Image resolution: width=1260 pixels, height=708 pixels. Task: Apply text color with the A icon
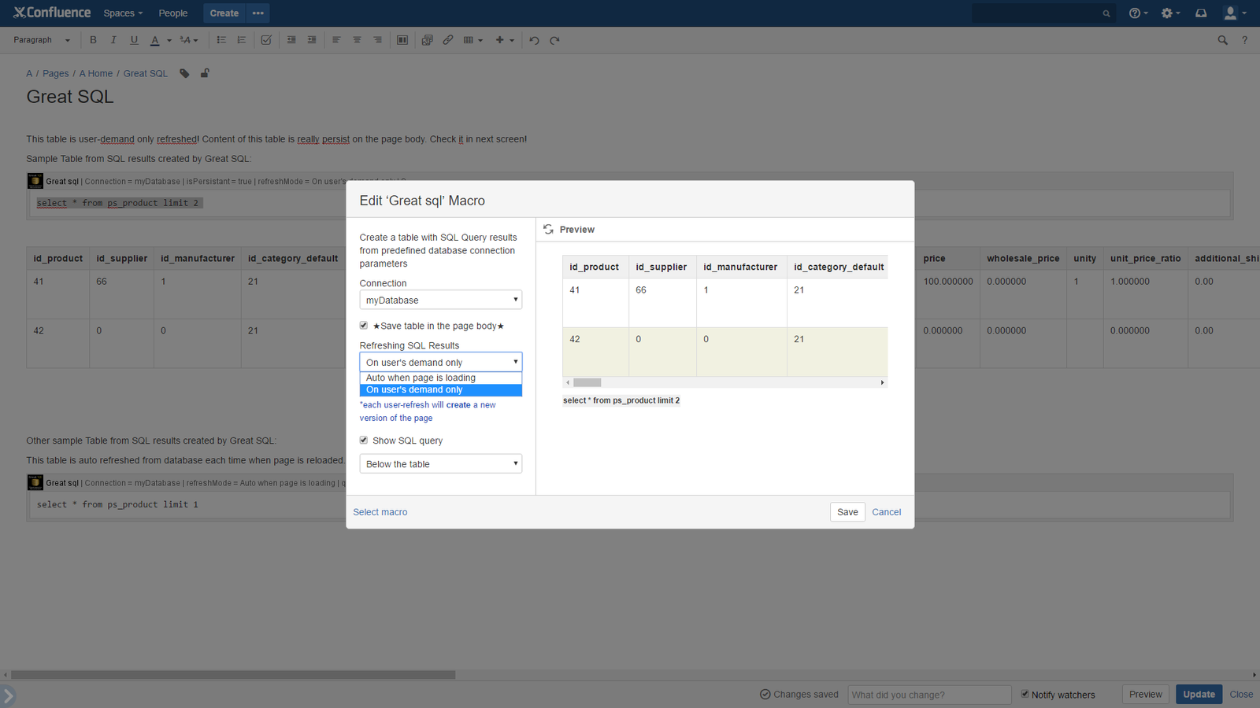pos(155,40)
